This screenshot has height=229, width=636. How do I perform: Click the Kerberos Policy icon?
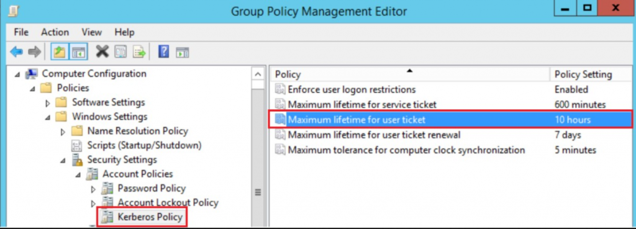[x=107, y=217]
